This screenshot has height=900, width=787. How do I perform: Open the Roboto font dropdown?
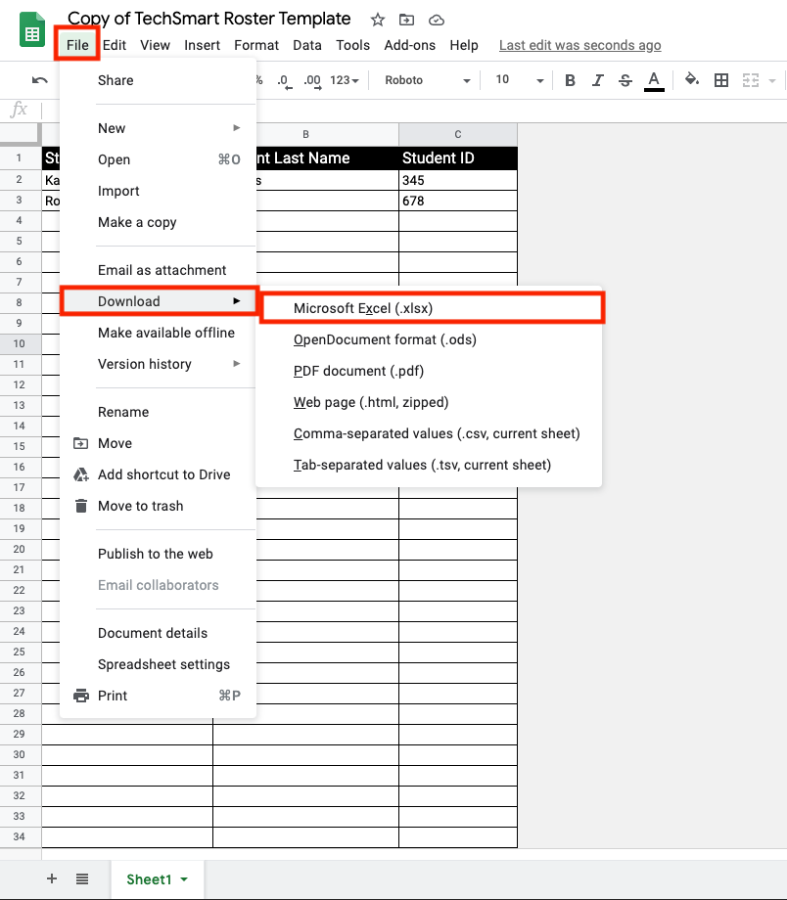click(428, 80)
